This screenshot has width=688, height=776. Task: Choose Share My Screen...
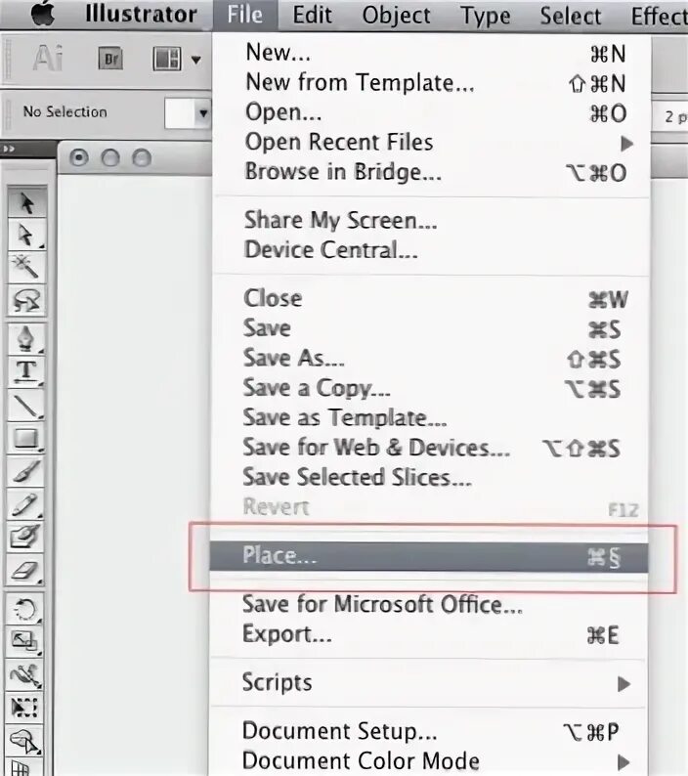[x=431, y=221]
